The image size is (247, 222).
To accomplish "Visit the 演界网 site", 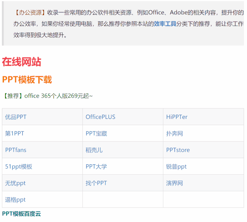I will click(175, 183).
